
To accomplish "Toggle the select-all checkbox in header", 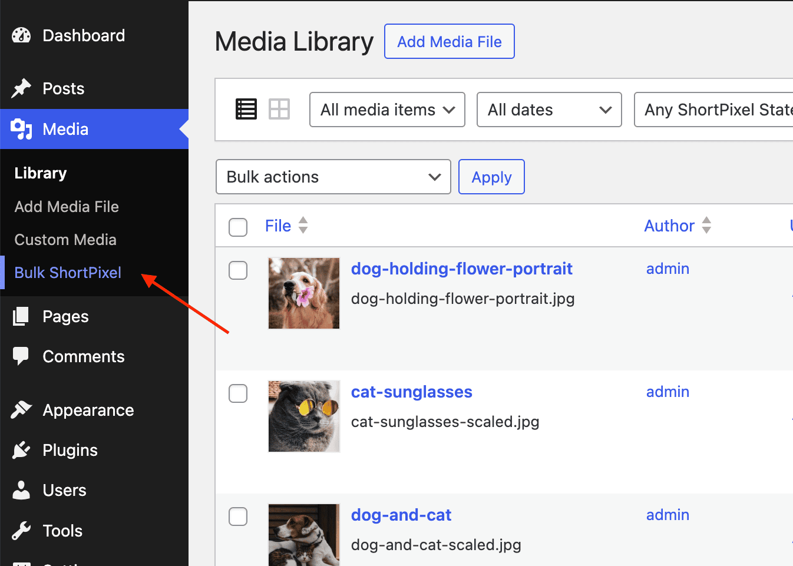I will (238, 227).
